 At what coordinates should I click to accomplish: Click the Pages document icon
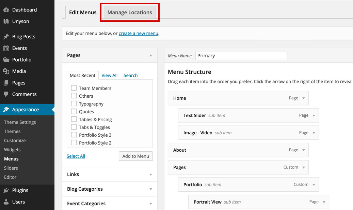[6, 83]
